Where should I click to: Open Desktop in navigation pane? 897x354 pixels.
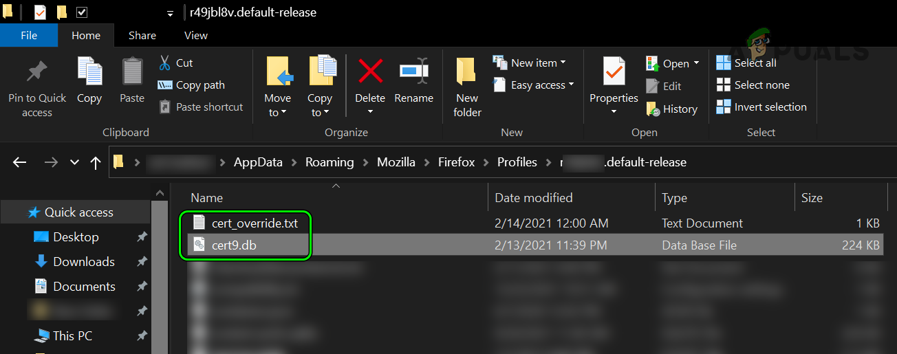[x=76, y=236]
